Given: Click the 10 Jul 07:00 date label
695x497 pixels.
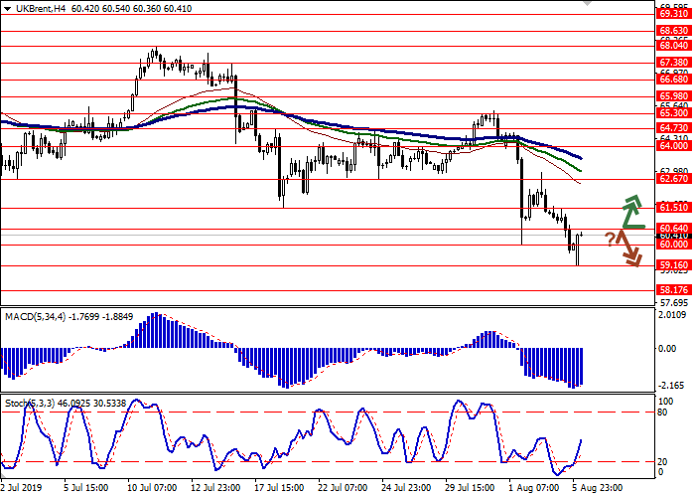Looking at the screenshot, I should coord(152,488).
